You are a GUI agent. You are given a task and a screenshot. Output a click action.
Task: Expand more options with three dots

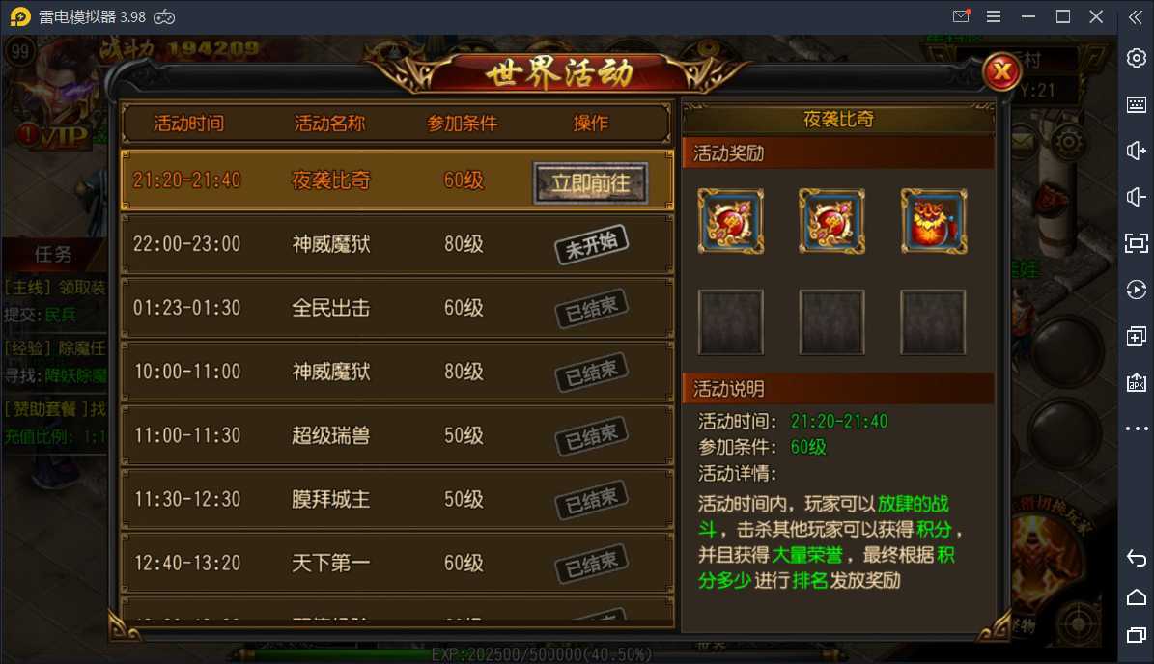coord(1137,428)
